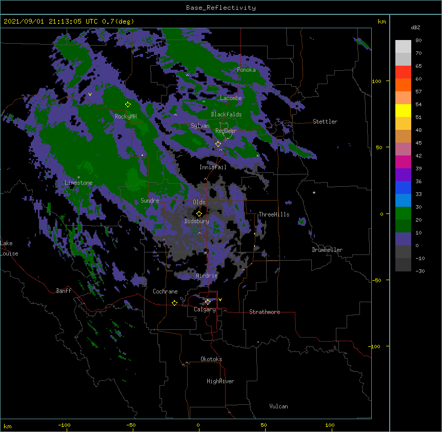Screen dimensions: 442x432
Task: Click the ThreeHills label
Action: point(274,214)
